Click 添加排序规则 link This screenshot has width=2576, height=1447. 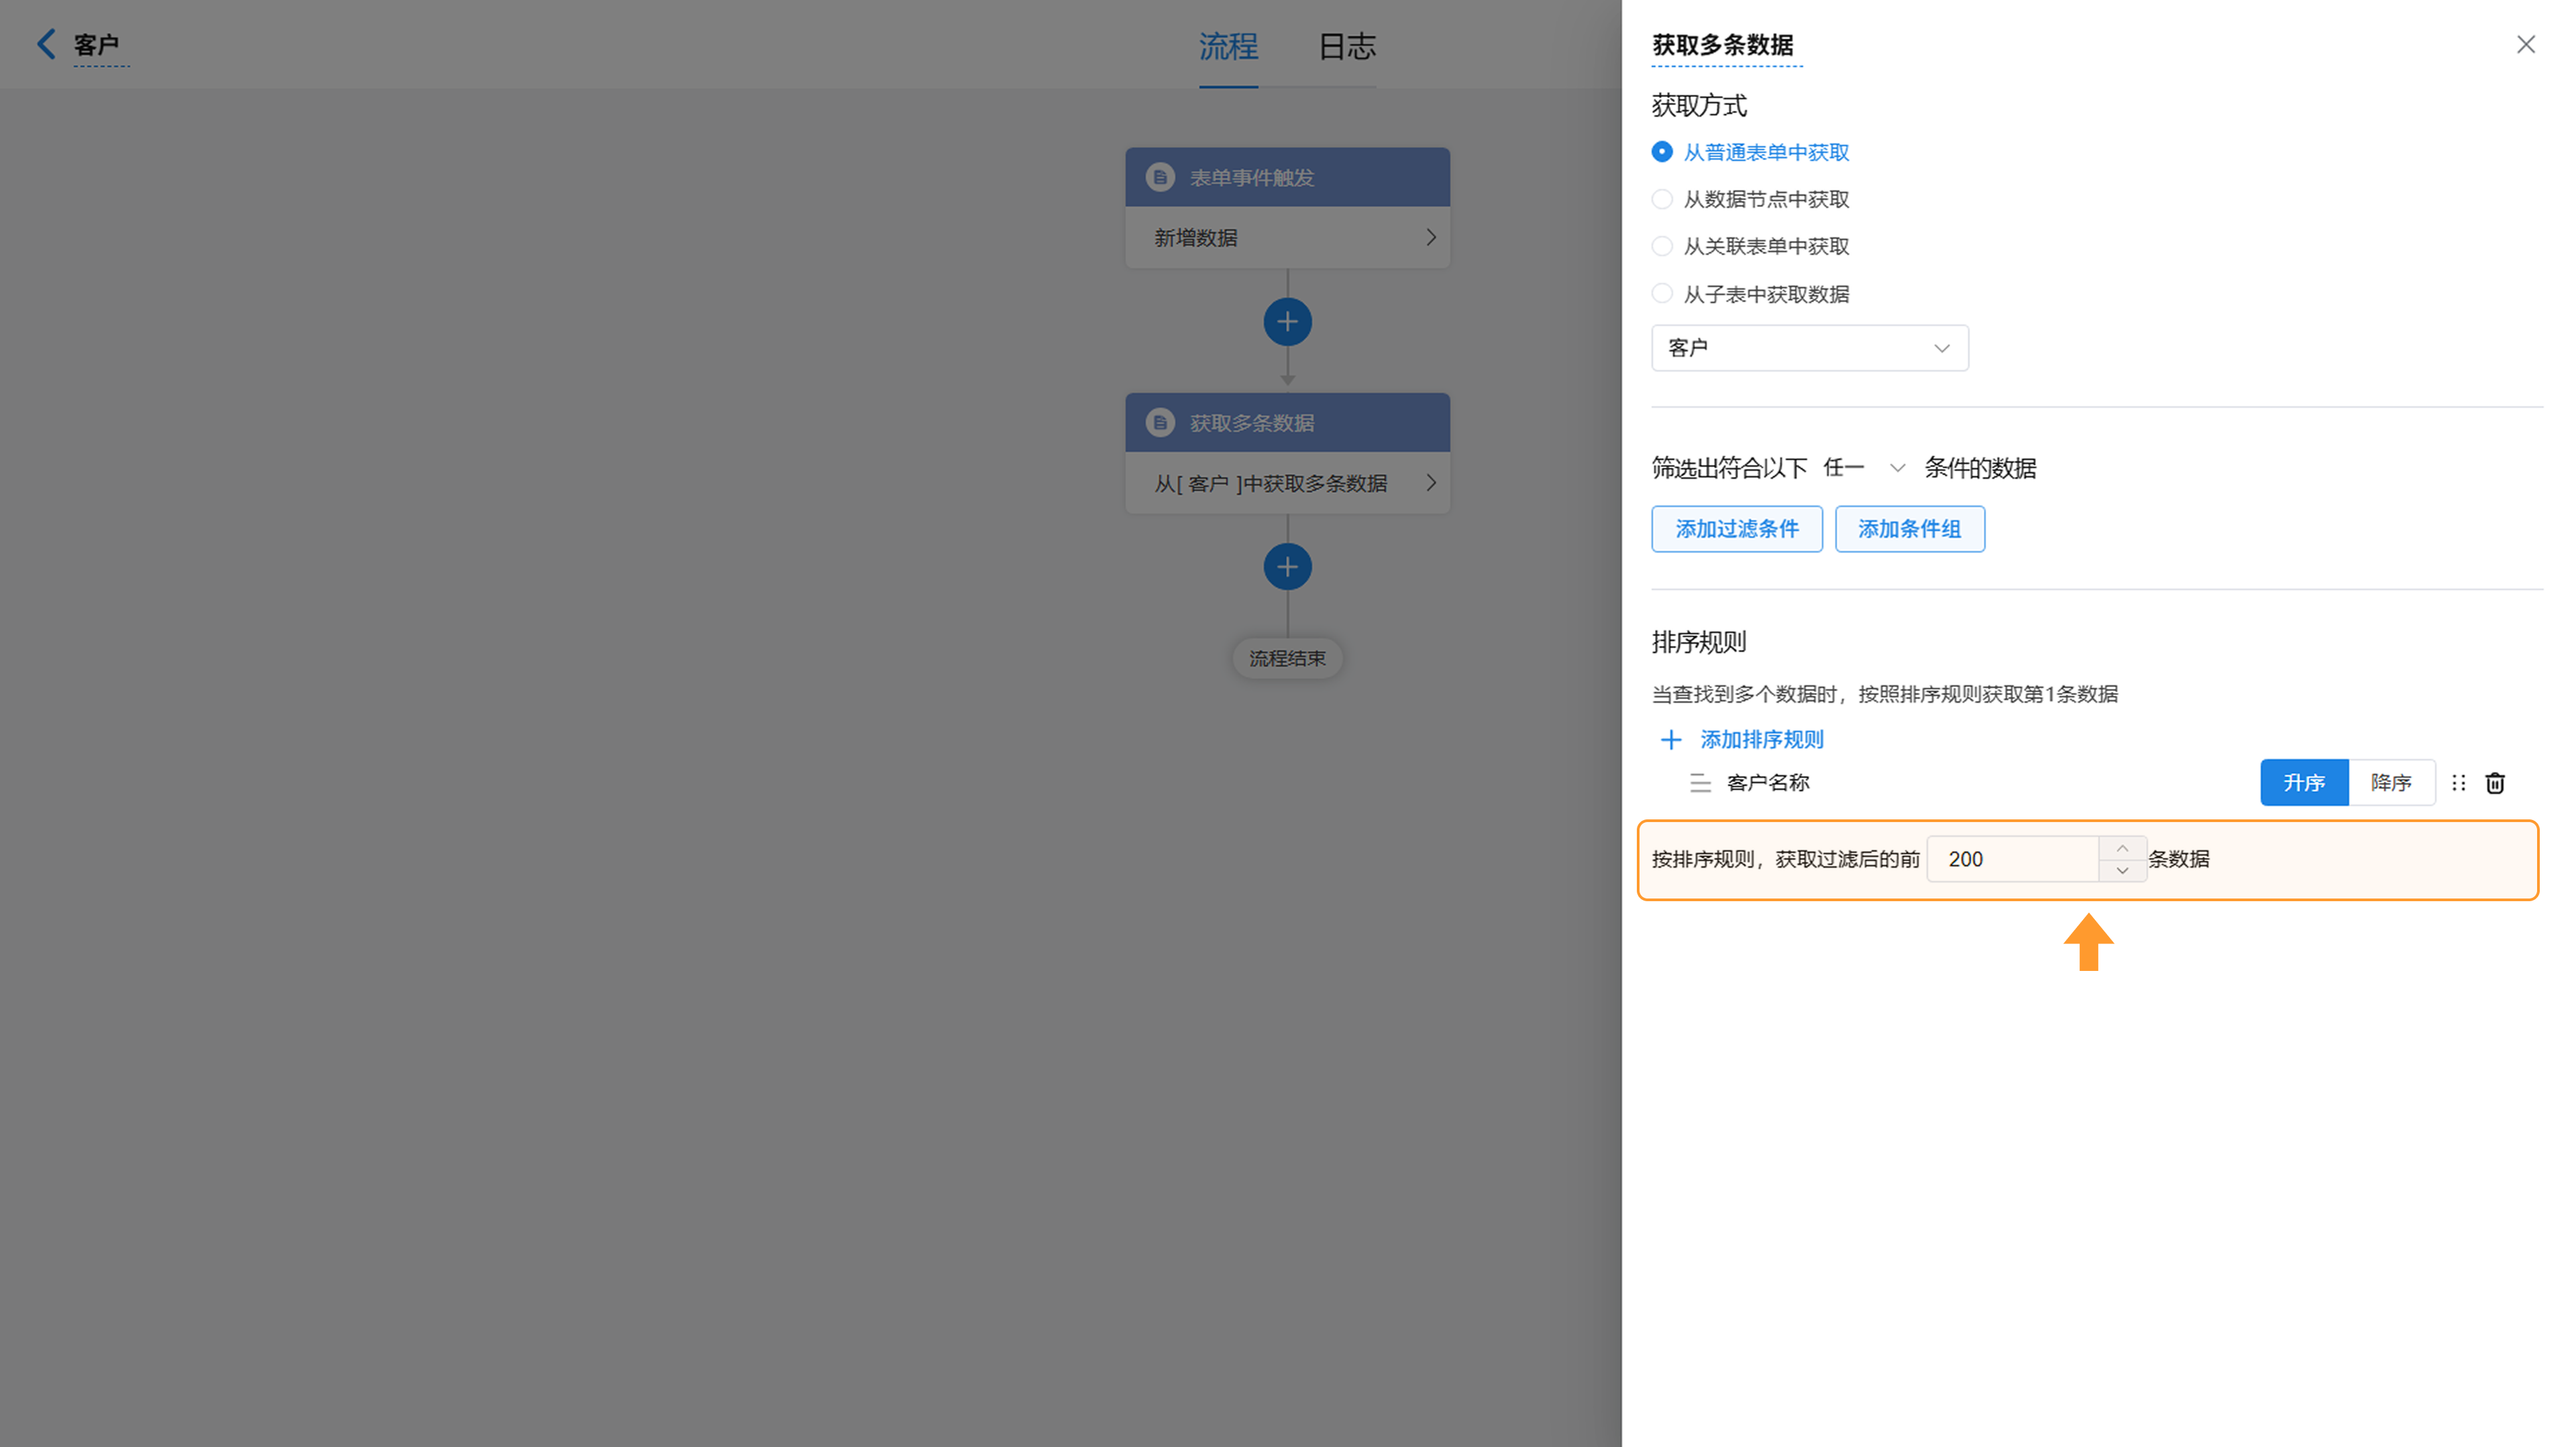pyautogui.click(x=1762, y=740)
